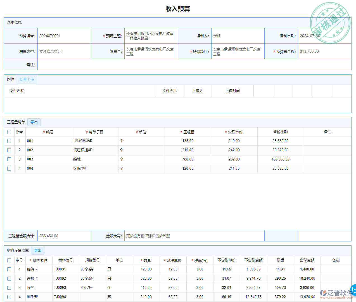
Task: Click 批量上传 button in attachments section
Action: (27, 80)
